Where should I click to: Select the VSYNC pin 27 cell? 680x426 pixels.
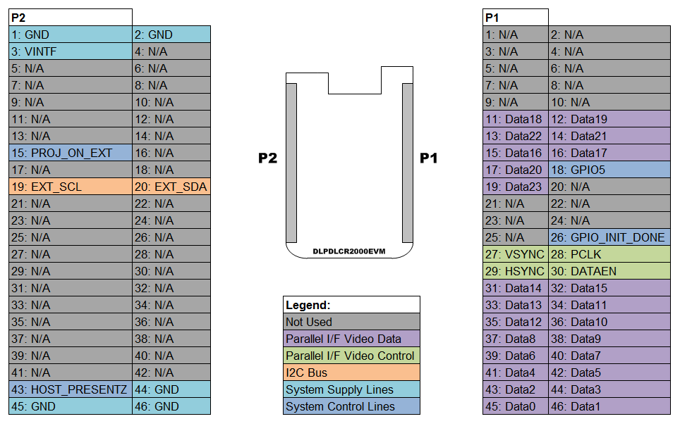pos(515,254)
